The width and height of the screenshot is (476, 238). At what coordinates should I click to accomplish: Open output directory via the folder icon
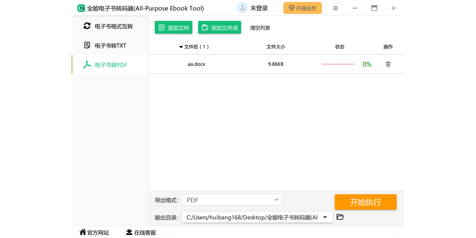340,217
